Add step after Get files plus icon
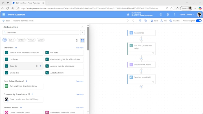The image size is (203, 114). pos(141,58)
